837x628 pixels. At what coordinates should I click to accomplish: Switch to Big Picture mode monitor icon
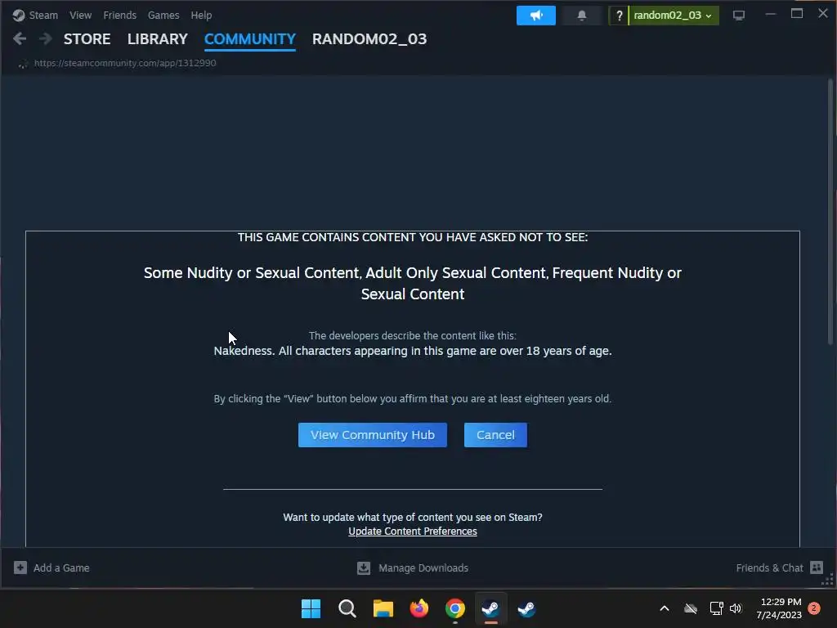coord(739,16)
